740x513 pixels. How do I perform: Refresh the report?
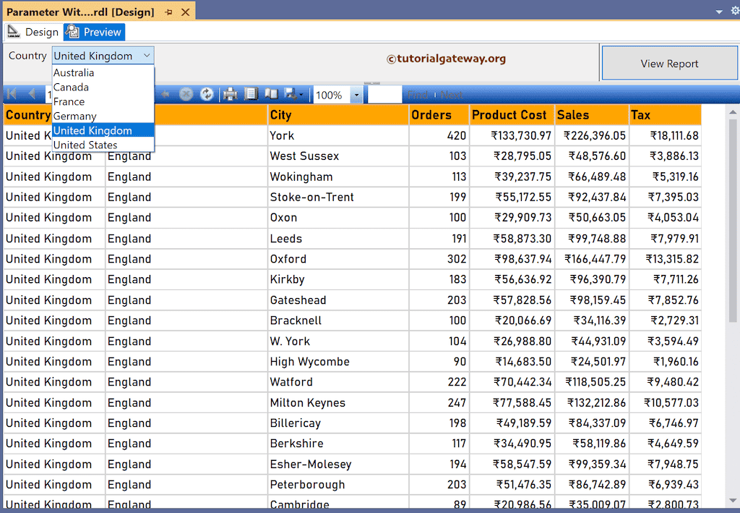click(206, 95)
